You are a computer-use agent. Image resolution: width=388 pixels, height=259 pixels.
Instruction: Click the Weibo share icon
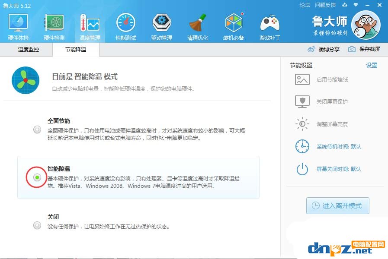pyautogui.click(x=311, y=49)
